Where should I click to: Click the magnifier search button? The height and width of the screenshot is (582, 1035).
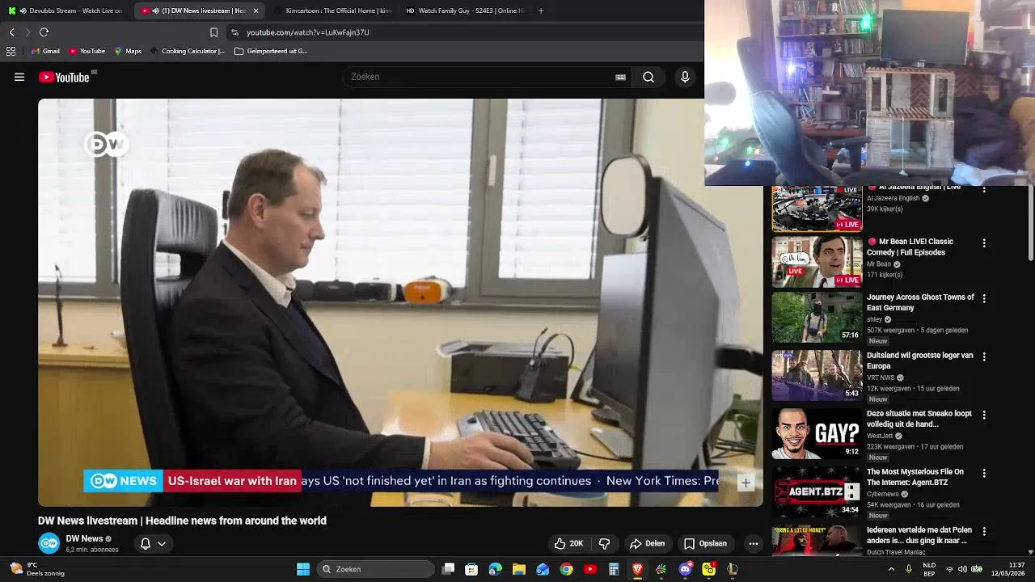[x=648, y=77]
